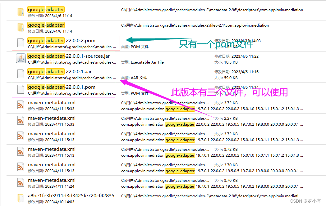The height and width of the screenshot is (206, 326).
Task: Click the version list text in the 11:24 maven-metadata row
Action: click(249, 186)
